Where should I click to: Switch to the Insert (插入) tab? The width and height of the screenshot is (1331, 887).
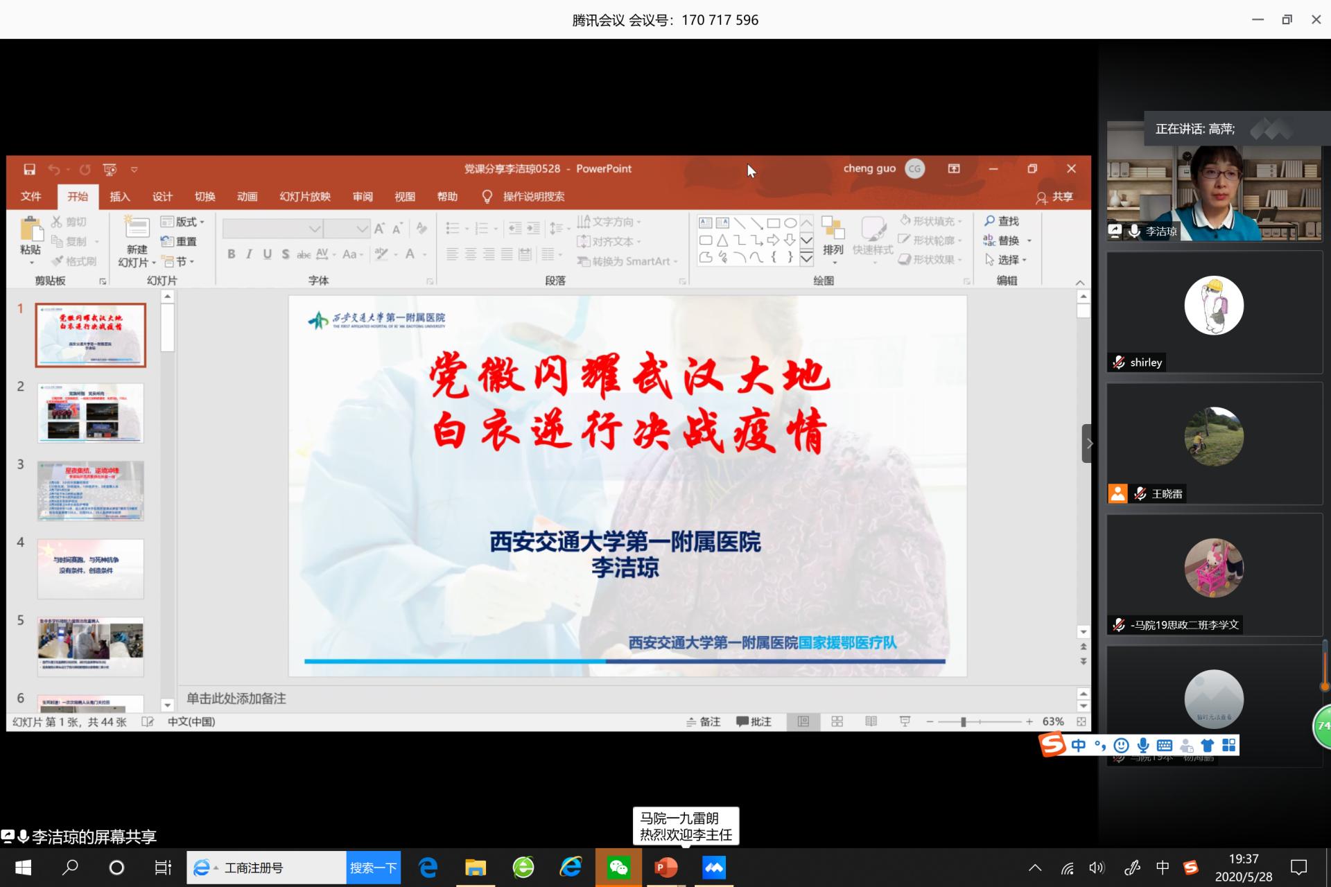click(x=120, y=197)
